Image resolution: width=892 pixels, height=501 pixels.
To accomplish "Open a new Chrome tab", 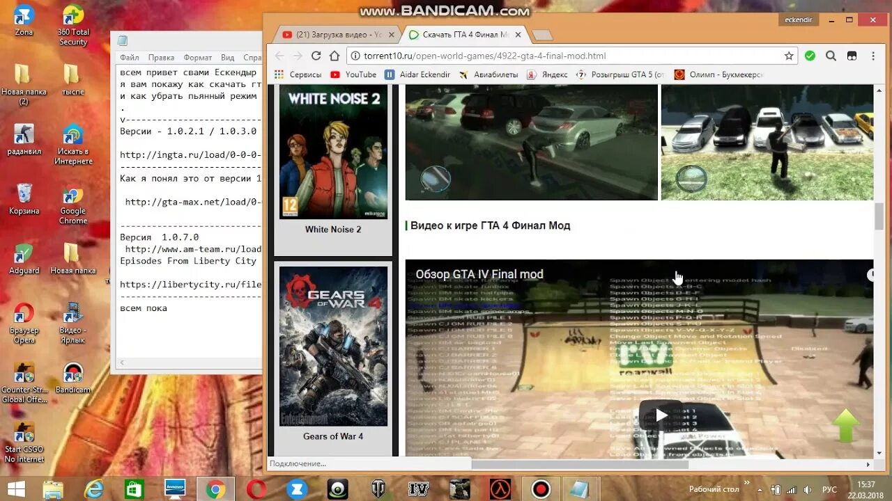I will (541, 35).
